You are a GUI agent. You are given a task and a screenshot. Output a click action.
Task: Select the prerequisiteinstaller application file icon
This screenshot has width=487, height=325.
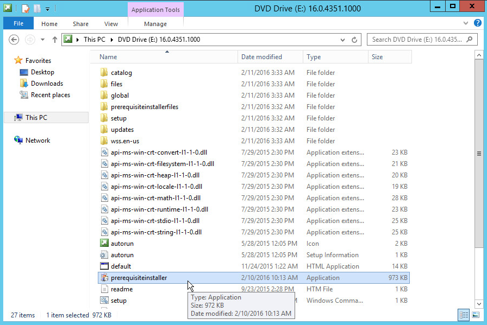105,278
